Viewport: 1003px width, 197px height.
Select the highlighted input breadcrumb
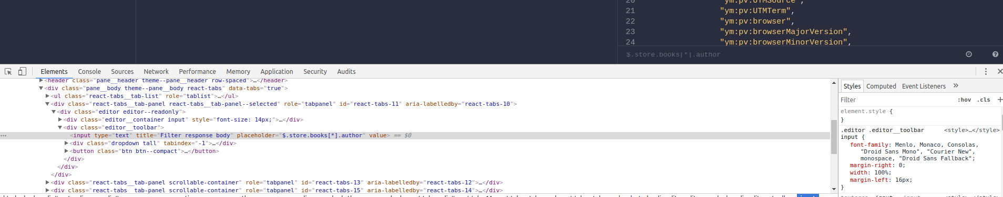coord(807,195)
